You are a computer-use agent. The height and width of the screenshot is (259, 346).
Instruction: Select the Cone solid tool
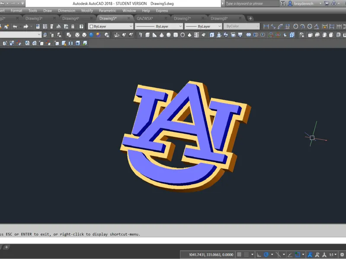(162, 35)
